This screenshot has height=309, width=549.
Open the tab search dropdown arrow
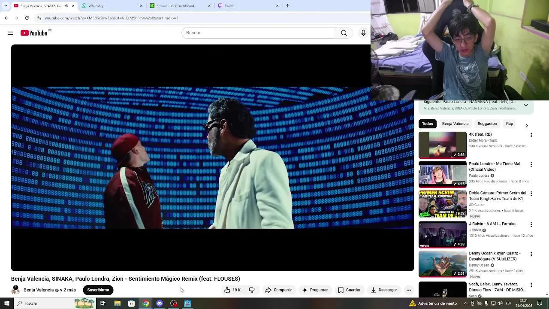tap(6, 6)
